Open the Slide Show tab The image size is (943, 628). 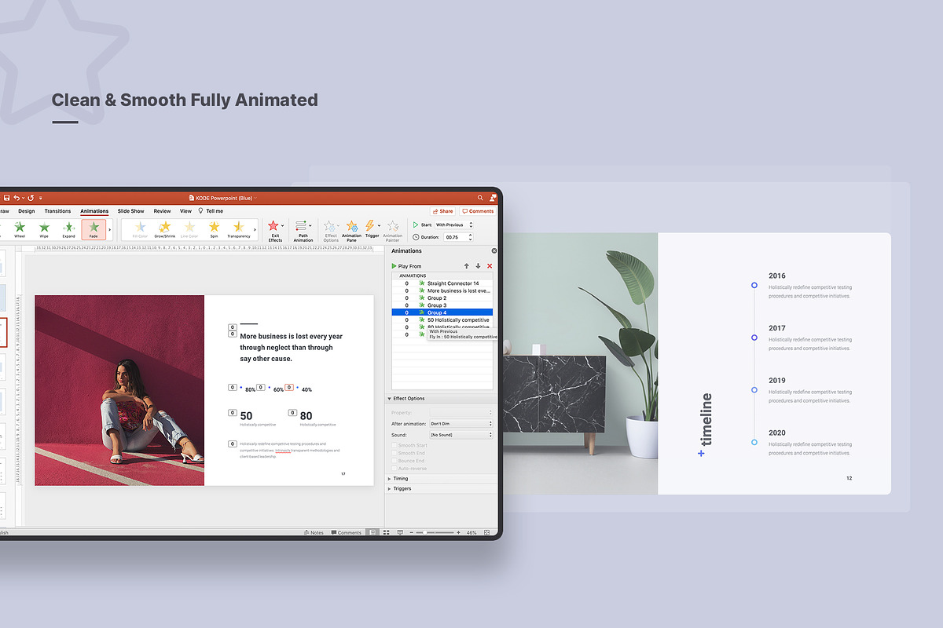pos(131,211)
